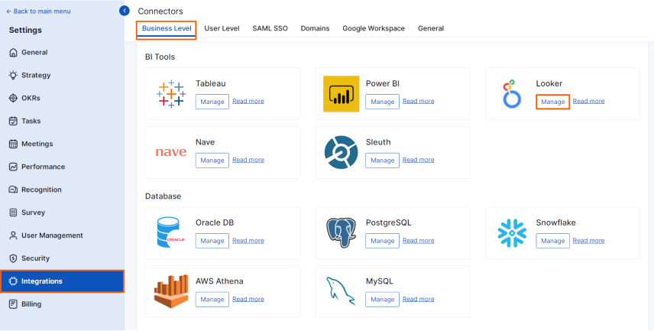The image size is (654, 331).
Task: Click the Sleuth logo
Action: click(x=342, y=152)
